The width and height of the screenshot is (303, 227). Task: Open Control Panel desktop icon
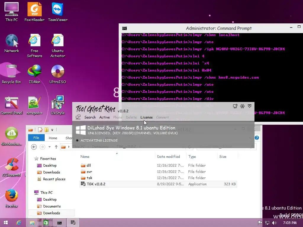coord(12,105)
